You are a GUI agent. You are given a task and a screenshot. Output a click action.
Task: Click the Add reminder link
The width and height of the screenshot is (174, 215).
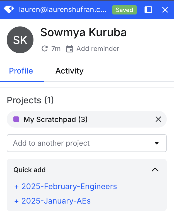point(98,49)
